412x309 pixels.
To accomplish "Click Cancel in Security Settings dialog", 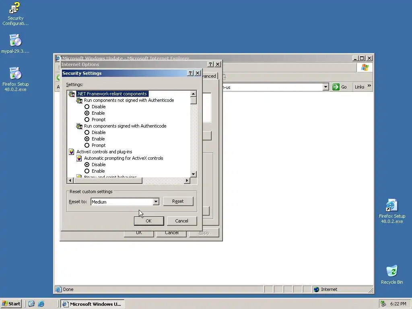I will [181, 221].
